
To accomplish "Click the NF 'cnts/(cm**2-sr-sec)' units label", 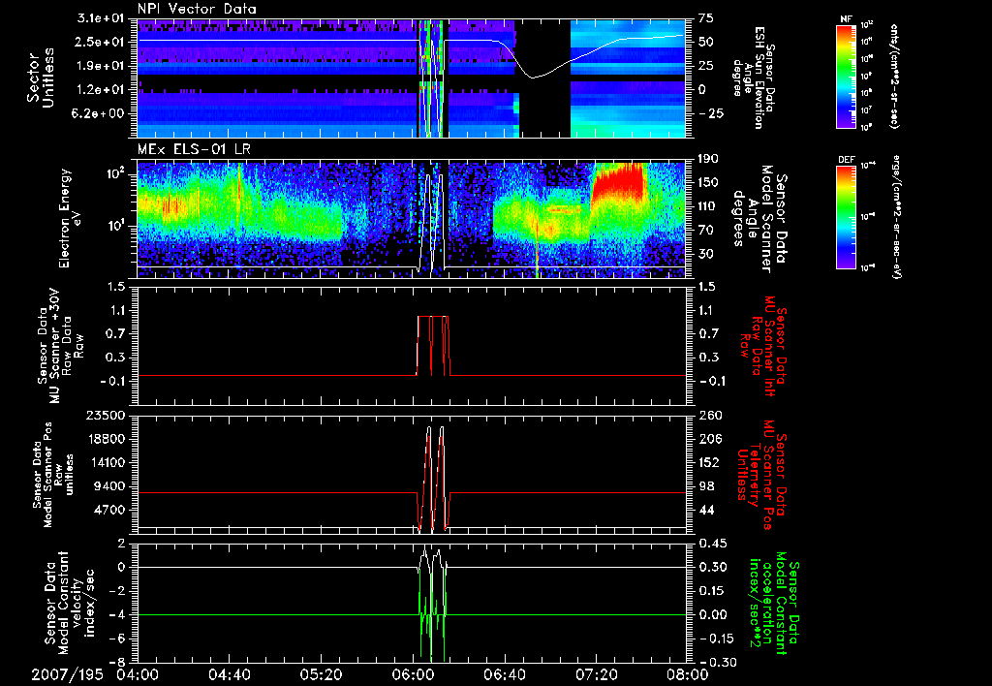I will 894,76.
